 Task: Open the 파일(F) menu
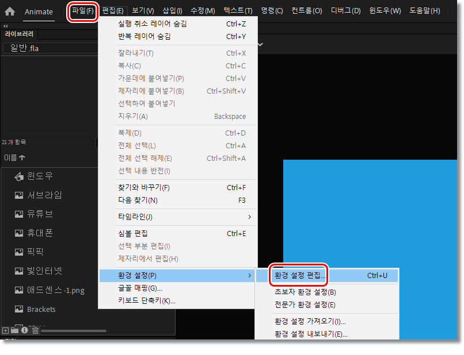[x=82, y=11]
